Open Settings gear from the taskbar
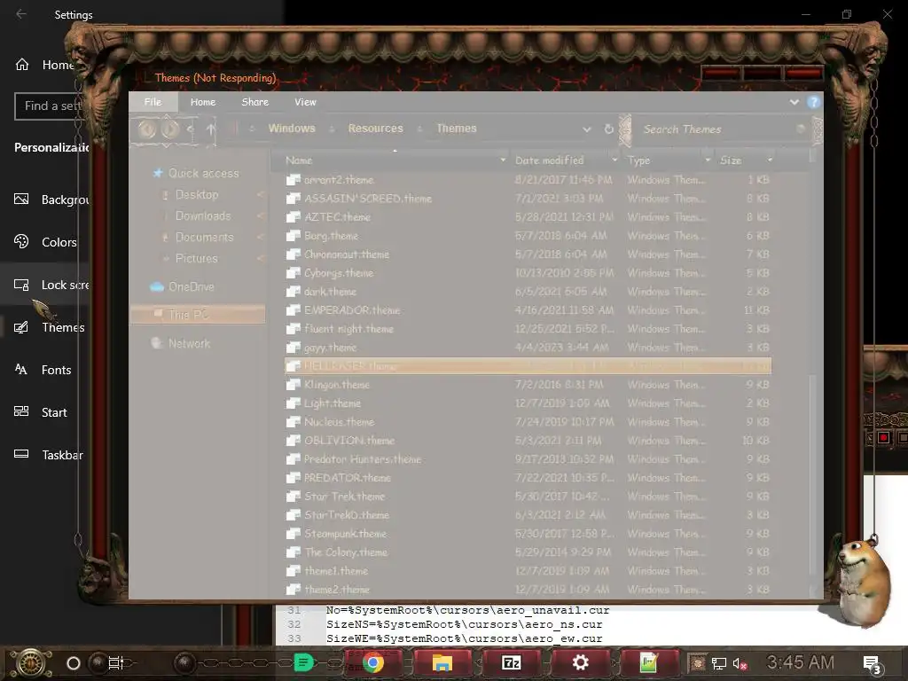The image size is (908, 681). point(580,662)
